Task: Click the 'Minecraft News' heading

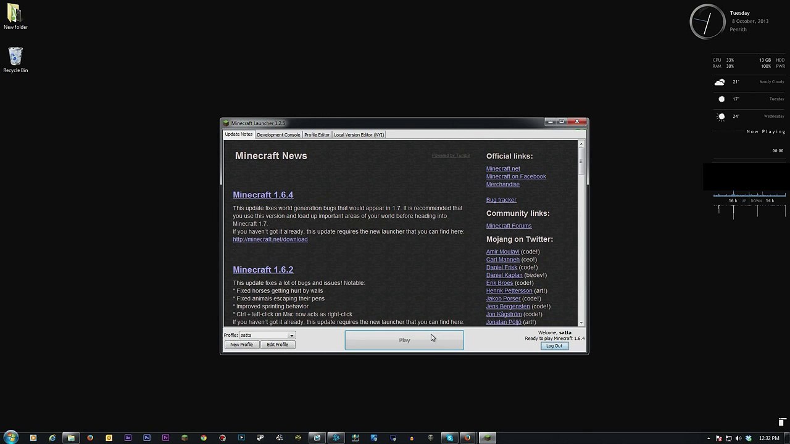Action: 271,156
